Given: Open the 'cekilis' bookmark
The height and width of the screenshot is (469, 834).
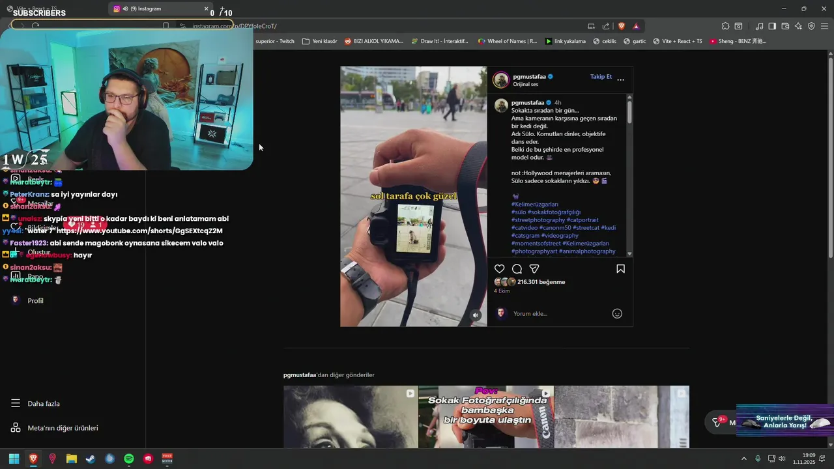Looking at the screenshot, I should [x=604, y=41].
